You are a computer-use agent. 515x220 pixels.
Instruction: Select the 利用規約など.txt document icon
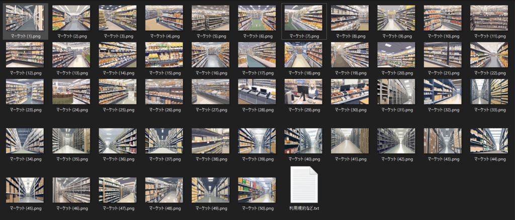pyautogui.click(x=304, y=184)
